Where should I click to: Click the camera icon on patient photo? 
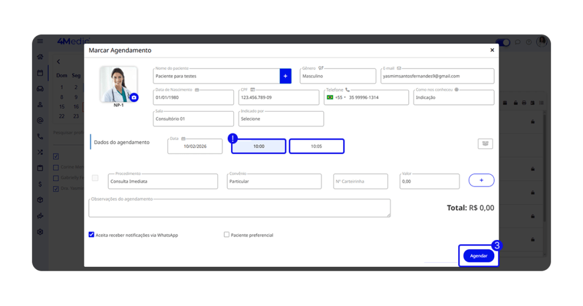pyautogui.click(x=134, y=97)
